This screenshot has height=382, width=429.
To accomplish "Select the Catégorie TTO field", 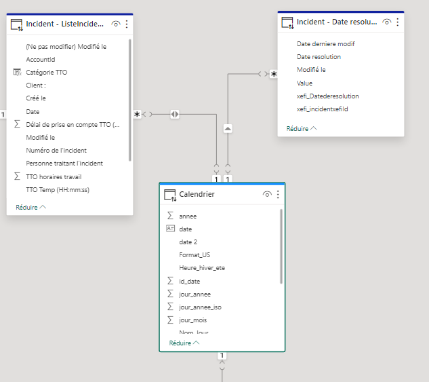I will (47, 73).
